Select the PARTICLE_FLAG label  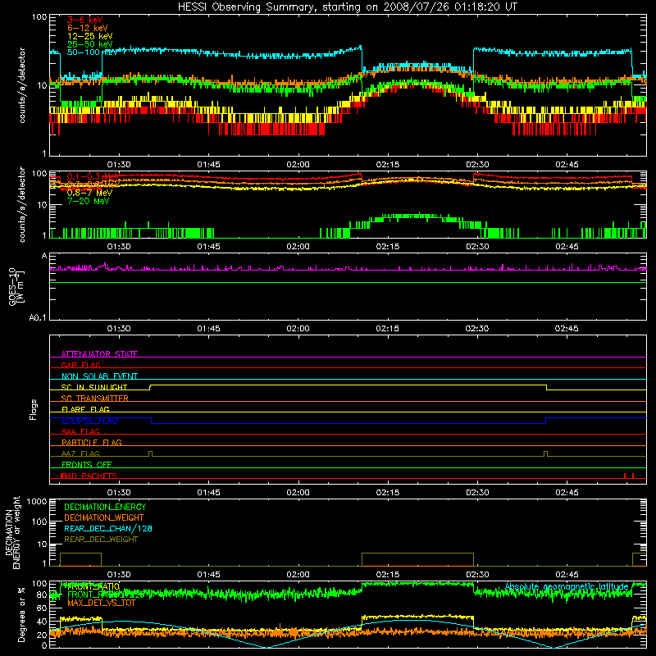point(92,442)
